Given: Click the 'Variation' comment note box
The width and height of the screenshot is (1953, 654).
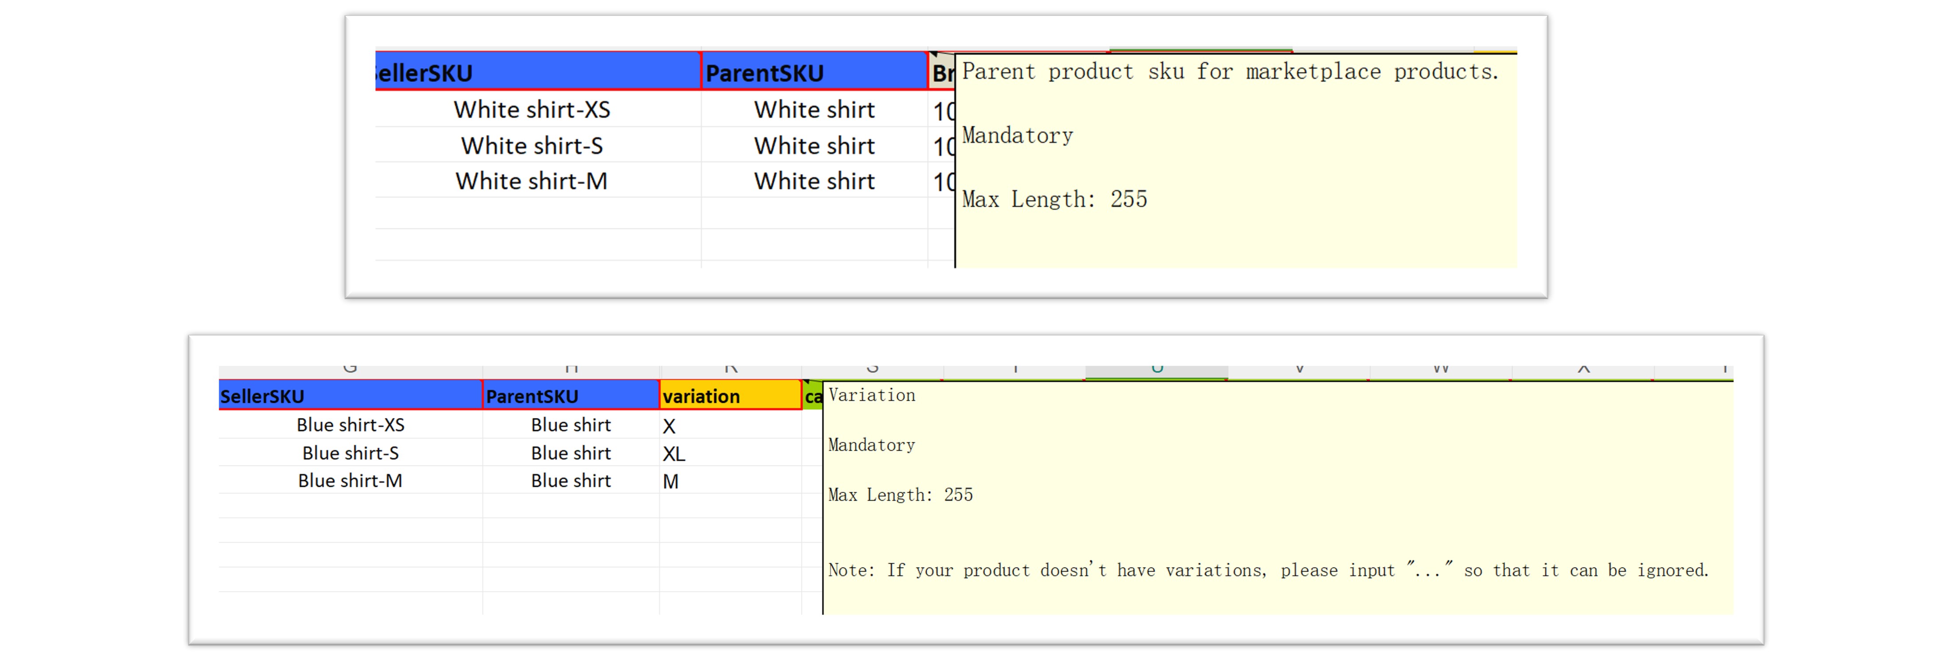Looking at the screenshot, I should click(1278, 497).
